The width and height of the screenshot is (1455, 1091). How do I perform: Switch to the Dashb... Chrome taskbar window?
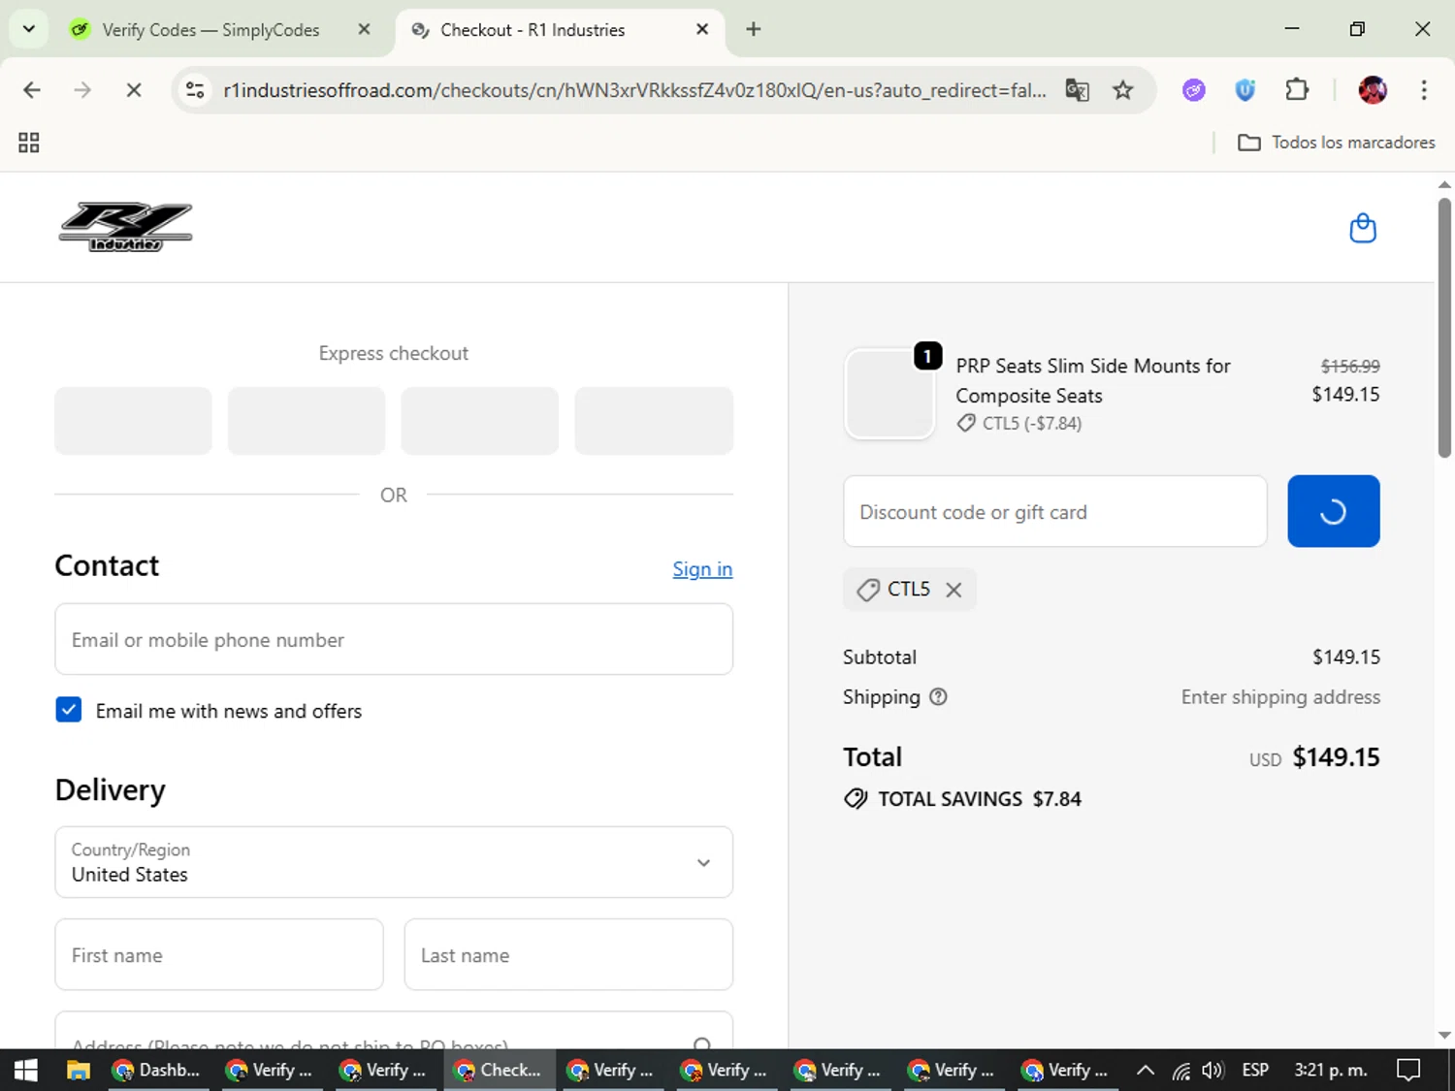pos(157,1070)
